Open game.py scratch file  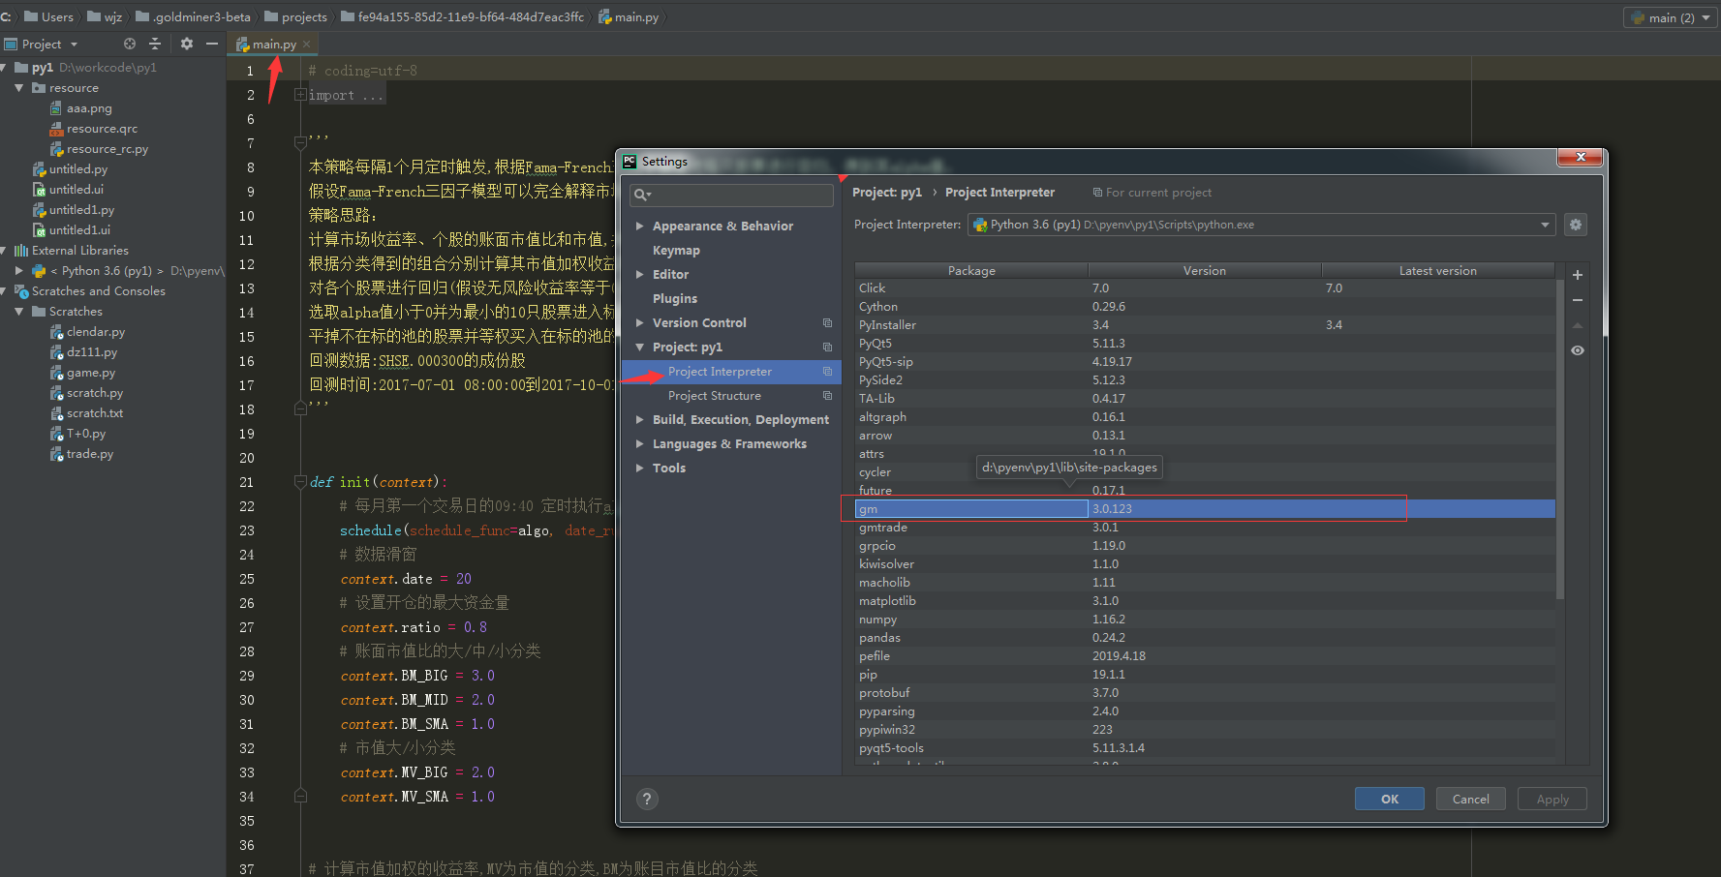coord(90,373)
